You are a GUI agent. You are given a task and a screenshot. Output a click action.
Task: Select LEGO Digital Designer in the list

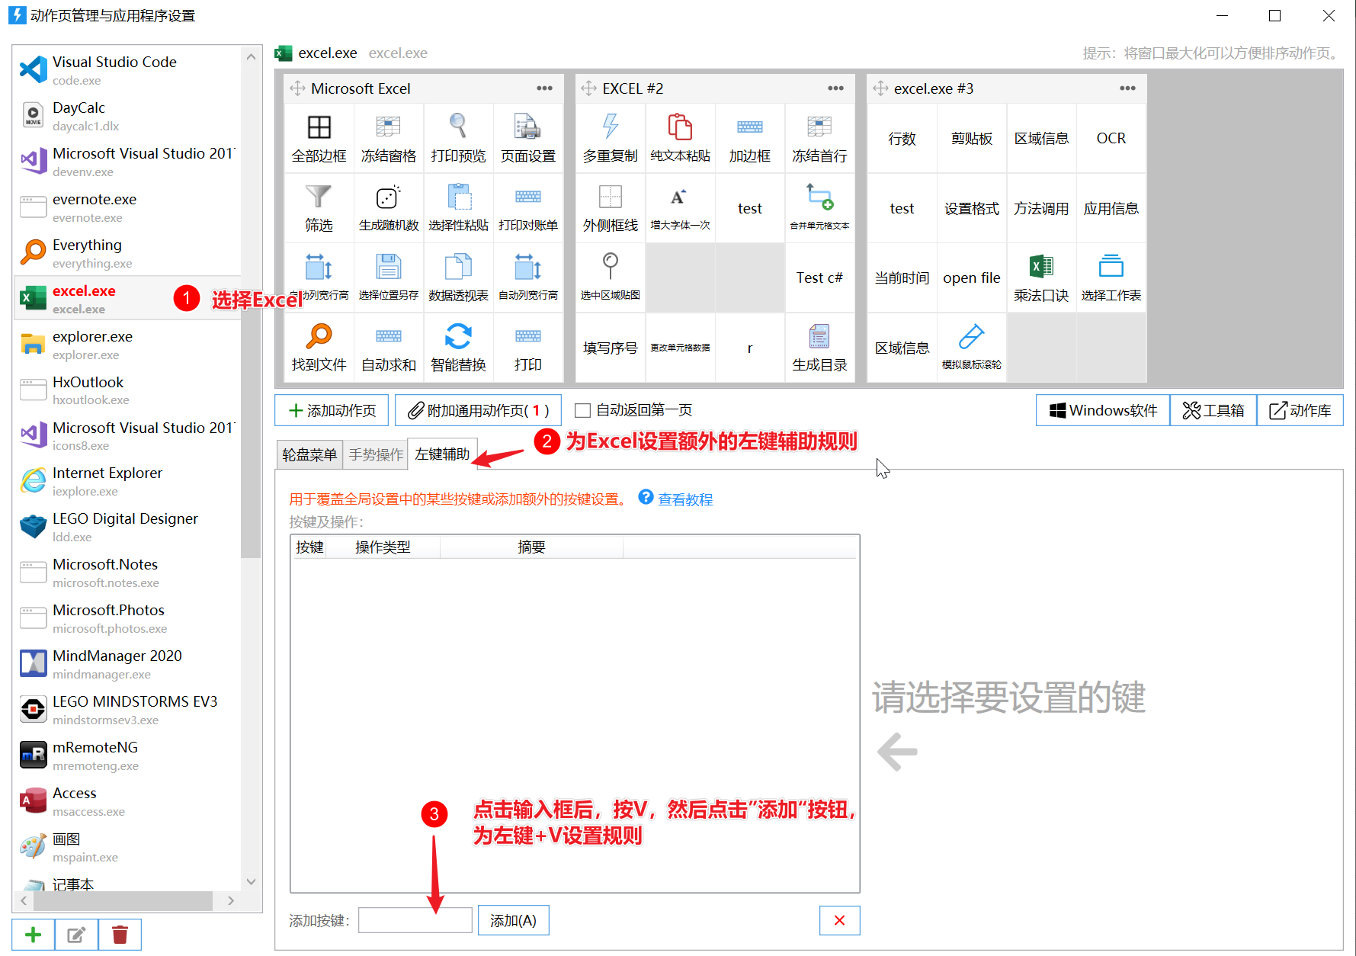coord(128,526)
